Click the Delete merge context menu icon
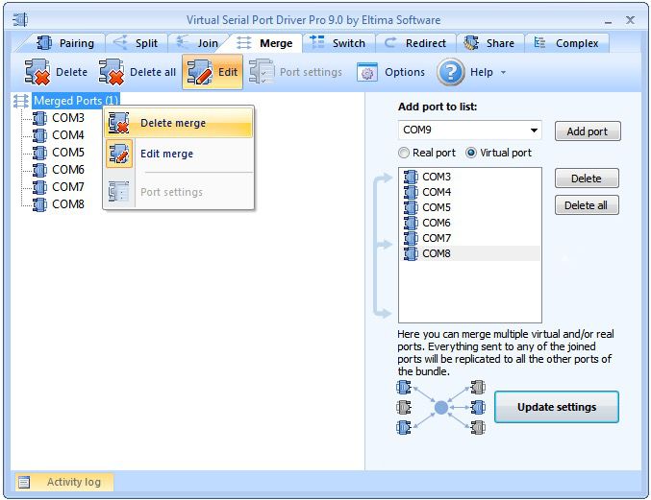The image size is (651, 500). click(118, 123)
